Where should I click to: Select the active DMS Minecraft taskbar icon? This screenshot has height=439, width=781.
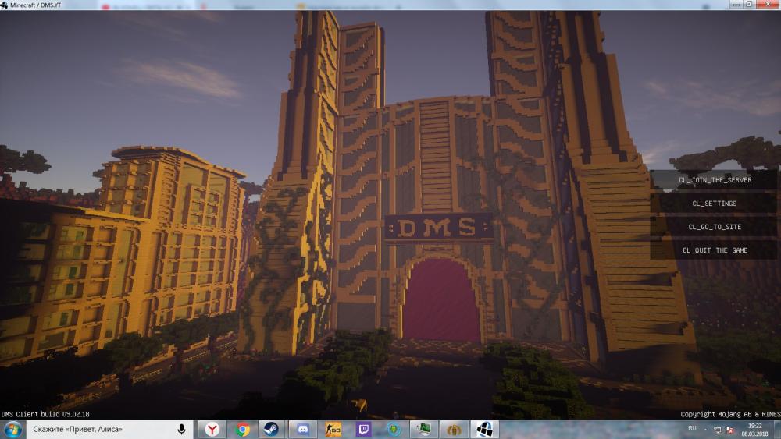click(484, 430)
